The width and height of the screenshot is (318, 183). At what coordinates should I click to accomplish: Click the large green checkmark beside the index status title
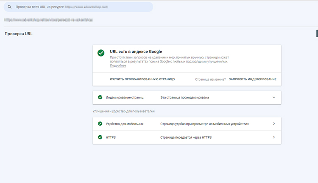(x=101, y=53)
